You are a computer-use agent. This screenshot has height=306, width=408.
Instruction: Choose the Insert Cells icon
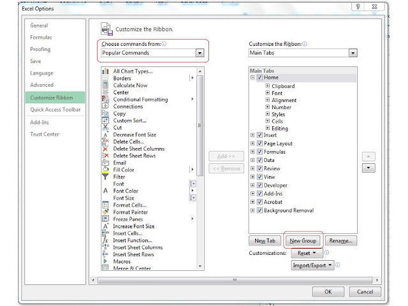click(x=105, y=233)
